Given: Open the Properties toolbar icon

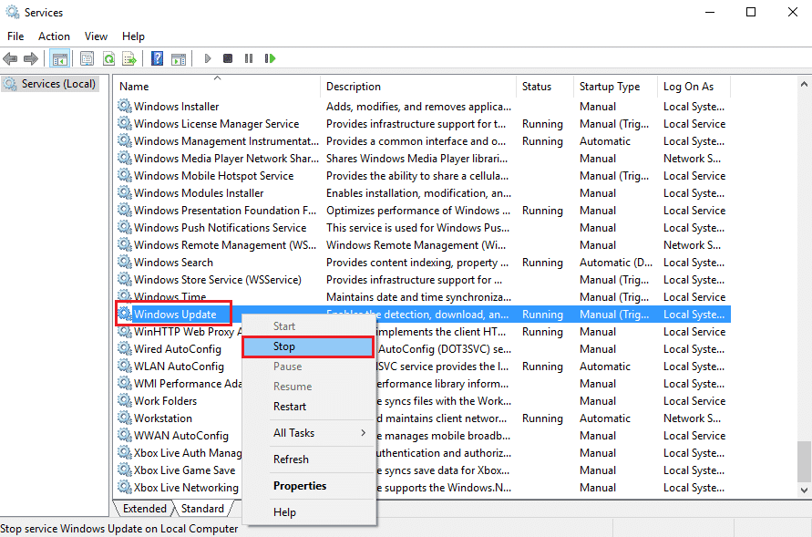Looking at the screenshot, I should (x=86, y=57).
